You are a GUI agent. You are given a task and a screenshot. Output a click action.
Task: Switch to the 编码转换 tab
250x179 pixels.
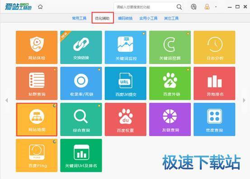pyautogui.click(x=125, y=18)
